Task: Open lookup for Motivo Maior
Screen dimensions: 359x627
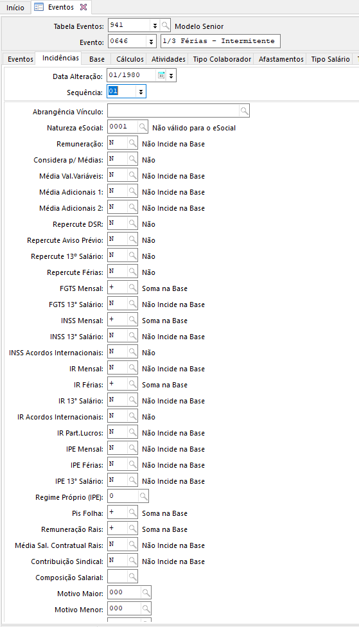Action: [x=146, y=593]
